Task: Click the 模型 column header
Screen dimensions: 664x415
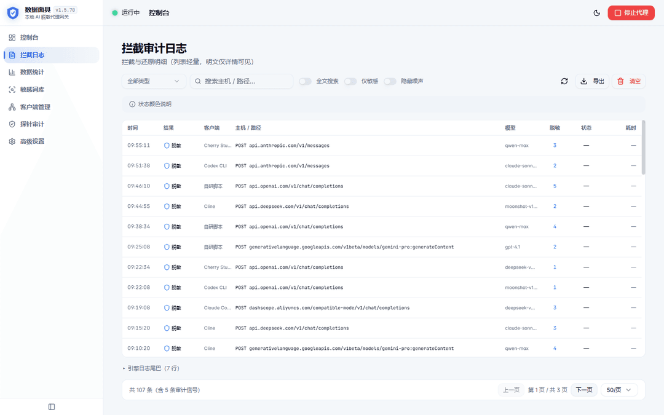Action: tap(510, 128)
